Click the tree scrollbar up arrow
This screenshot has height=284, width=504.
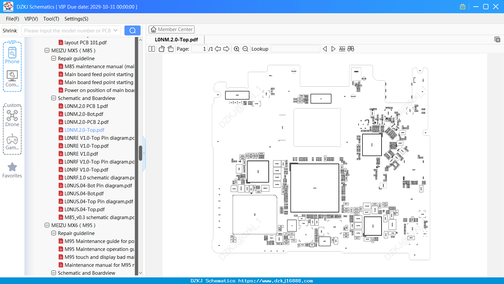pos(140,40)
